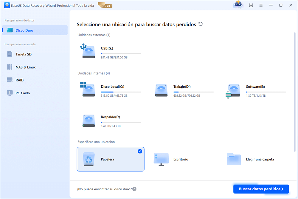Viewport: 298px width, 199px height.
Task: Click the Disco Local(C:) usage bar
Action: [x=121, y=92]
